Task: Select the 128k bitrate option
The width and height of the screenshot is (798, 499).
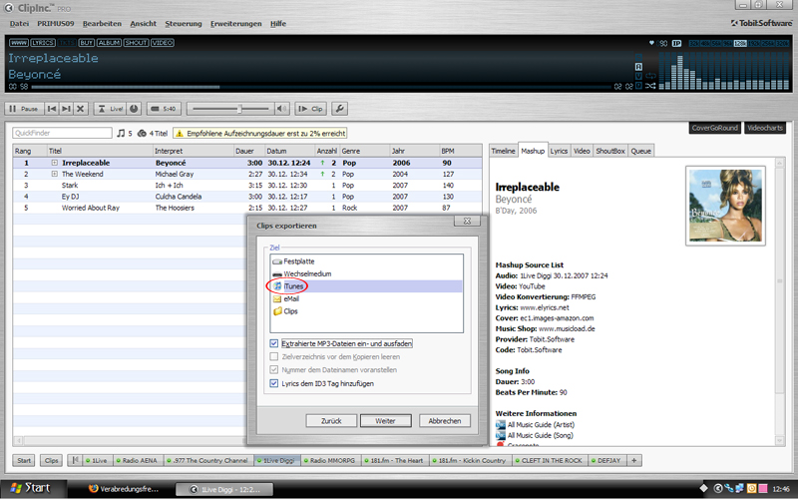Action: [x=741, y=43]
